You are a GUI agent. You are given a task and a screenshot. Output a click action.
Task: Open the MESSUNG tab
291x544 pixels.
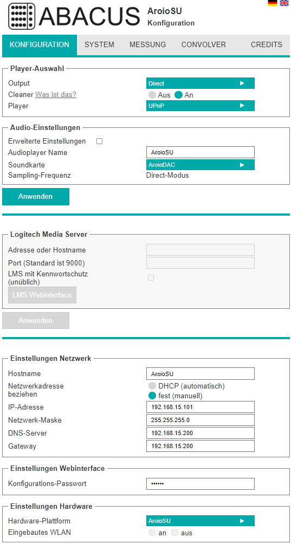(148, 45)
